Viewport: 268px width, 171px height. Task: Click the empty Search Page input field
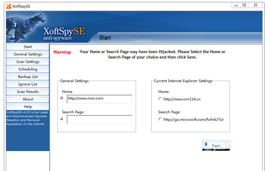(x=100, y=119)
